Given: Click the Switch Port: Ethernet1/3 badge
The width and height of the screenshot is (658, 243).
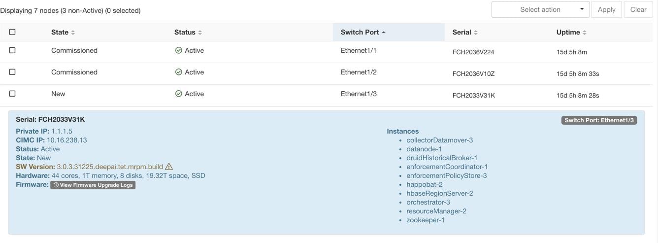Looking at the screenshot, I should (x=599, y=120).
